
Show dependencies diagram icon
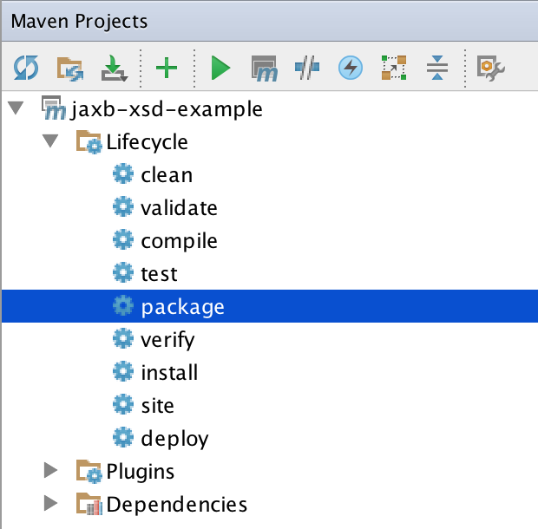[x=394, y=68]
